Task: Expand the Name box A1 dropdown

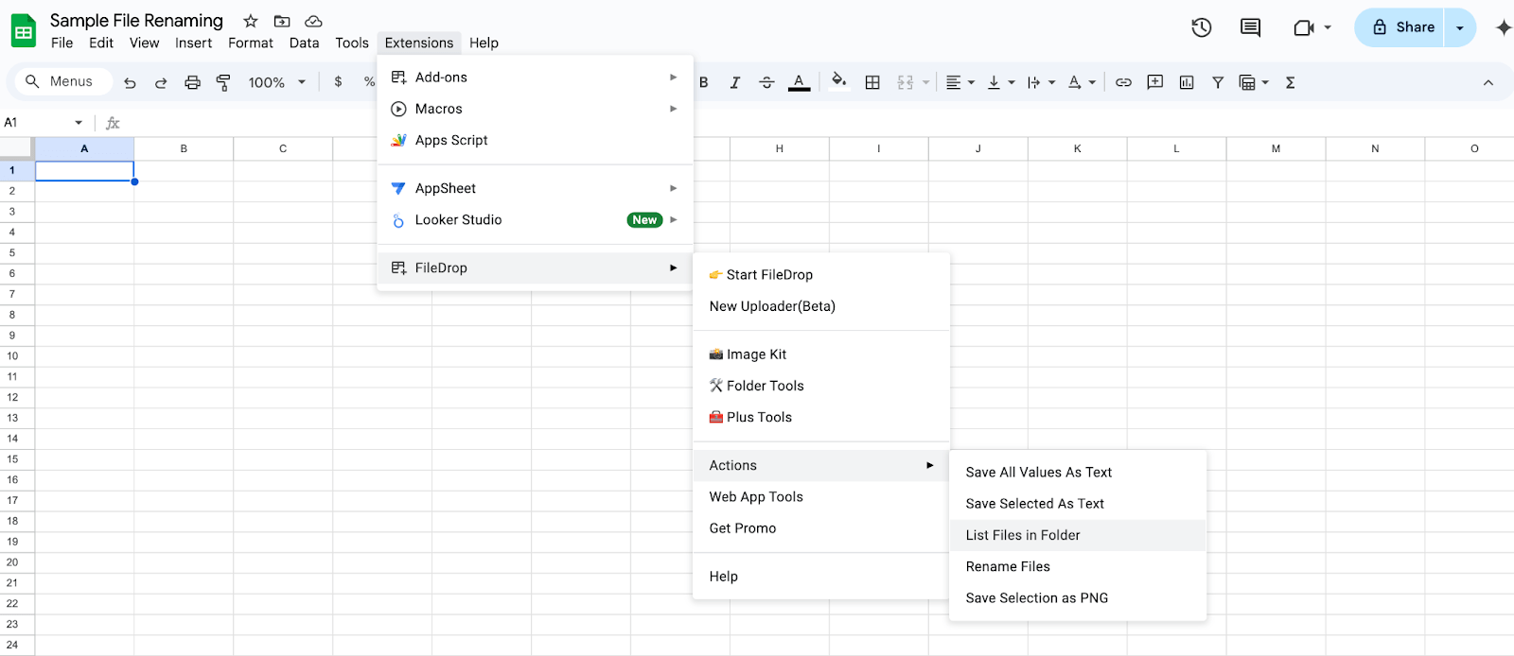Action: [79, 123]
